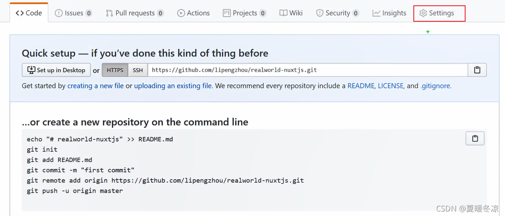
Task: Click the Issues circle icon
Action: click(x=59, y=13)
